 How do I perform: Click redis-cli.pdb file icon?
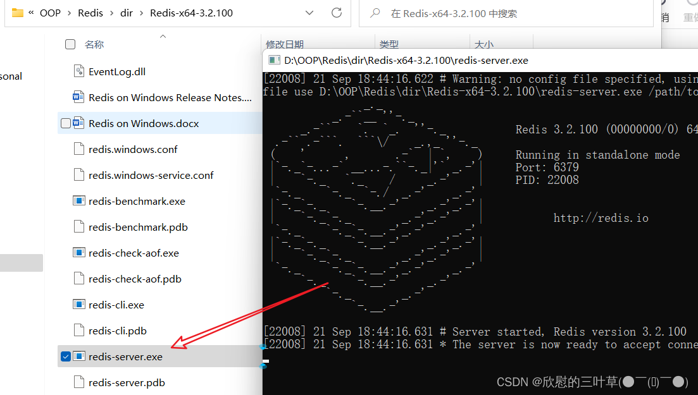[79, 330]
